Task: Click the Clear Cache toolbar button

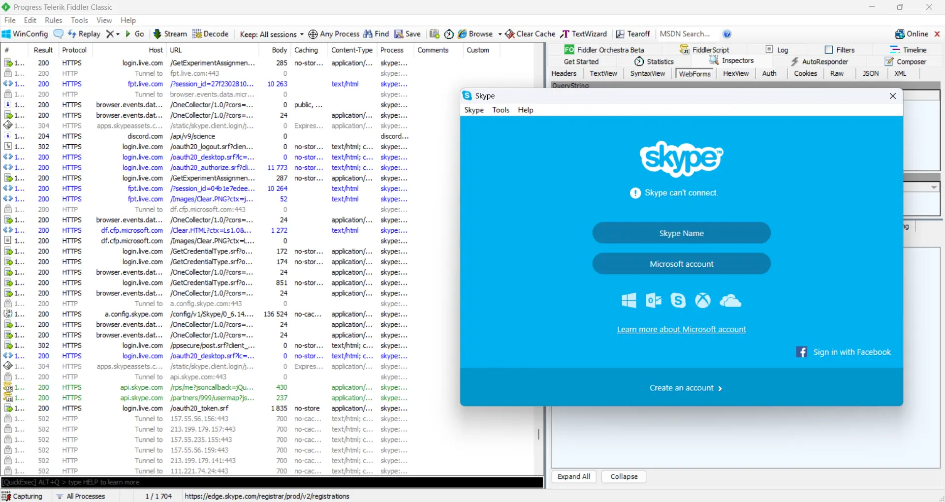Action: pyautogui.click(x=530, y=34)
